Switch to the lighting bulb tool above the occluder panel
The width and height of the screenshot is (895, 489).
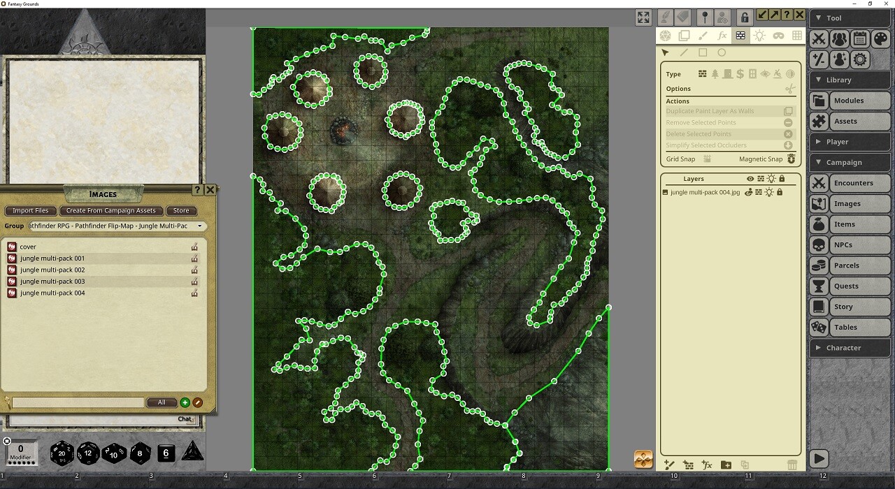[x=759, y=36]
